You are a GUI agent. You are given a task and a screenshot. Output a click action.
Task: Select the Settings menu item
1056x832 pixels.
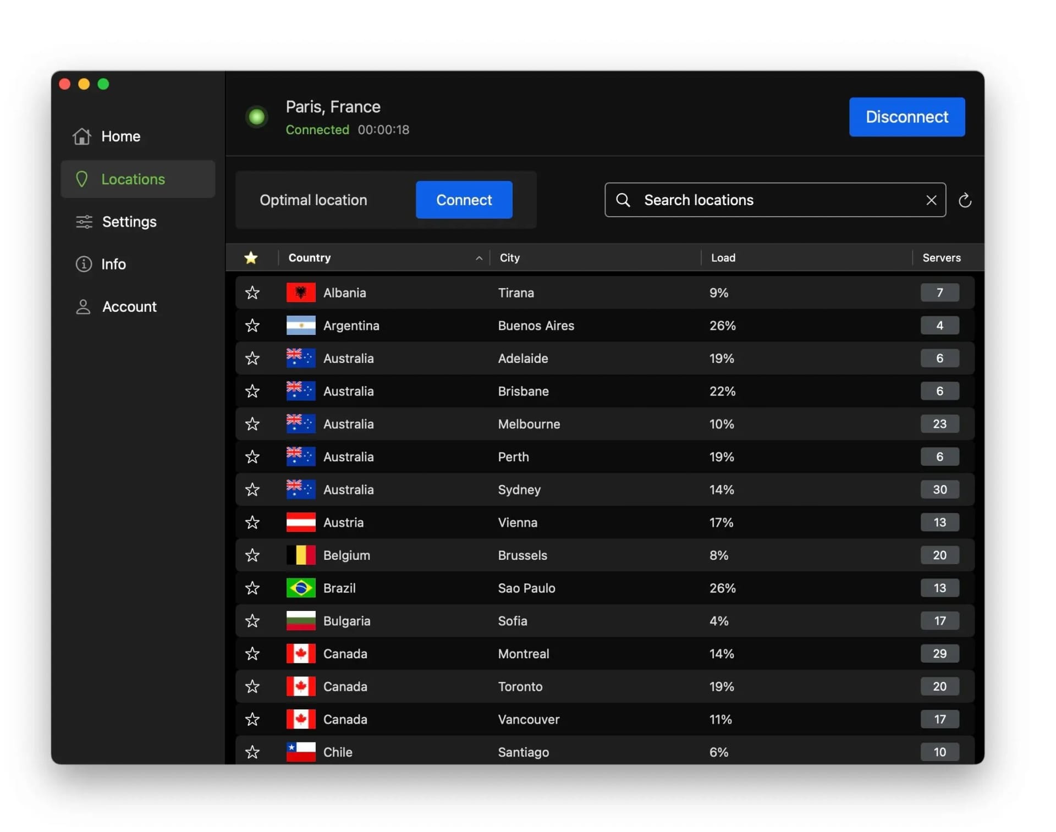coord(138,222)
